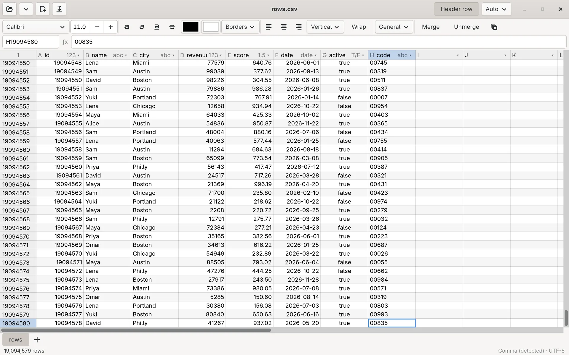The height and width of the screenshot is (355, 569).
Task: Align text center icon
Action: [x=284, y=27]
